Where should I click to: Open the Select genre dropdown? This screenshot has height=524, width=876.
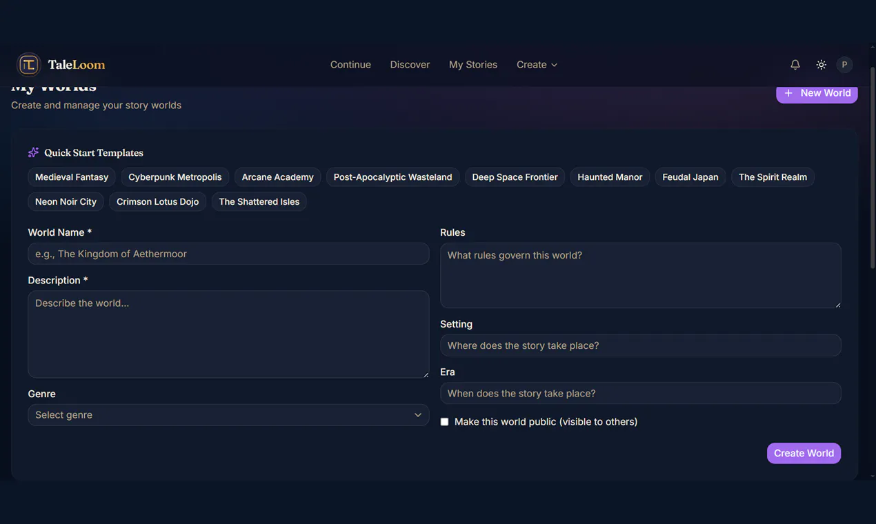(228, 415)
